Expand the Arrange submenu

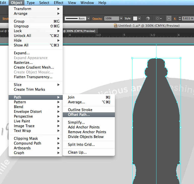point(36,14)
